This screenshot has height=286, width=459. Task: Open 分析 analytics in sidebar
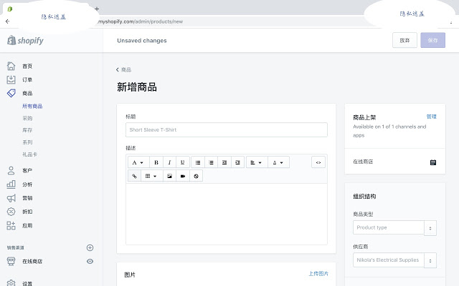pos(27,184)
